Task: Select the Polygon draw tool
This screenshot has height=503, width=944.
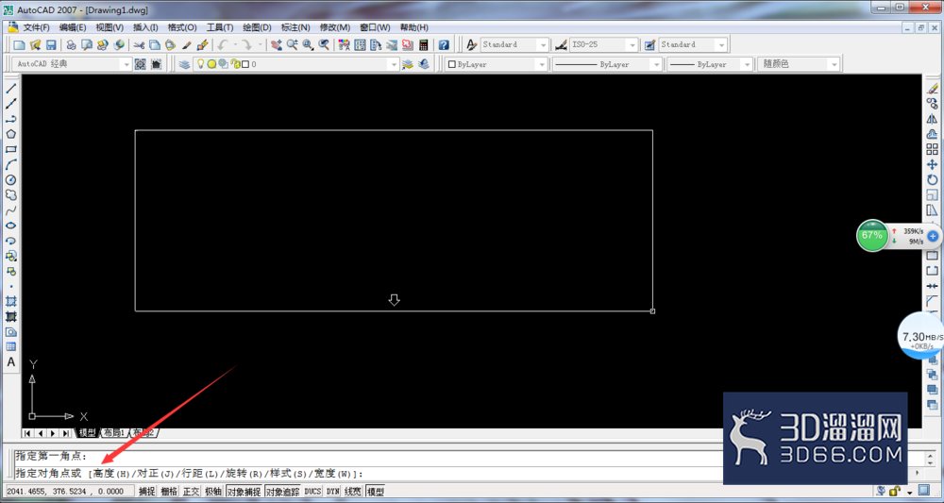Action: 10,134
